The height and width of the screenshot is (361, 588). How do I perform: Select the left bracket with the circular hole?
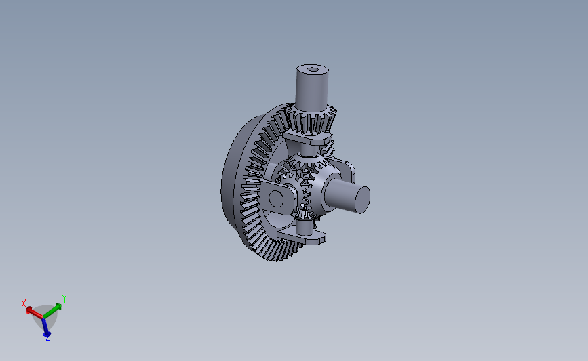[278, 198]
